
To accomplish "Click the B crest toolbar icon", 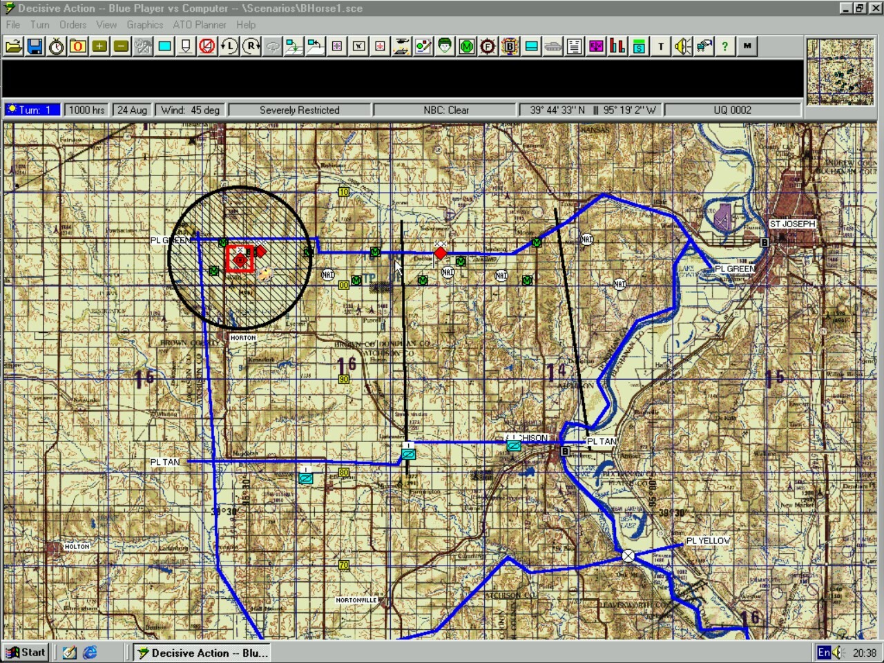I will 510,46.
